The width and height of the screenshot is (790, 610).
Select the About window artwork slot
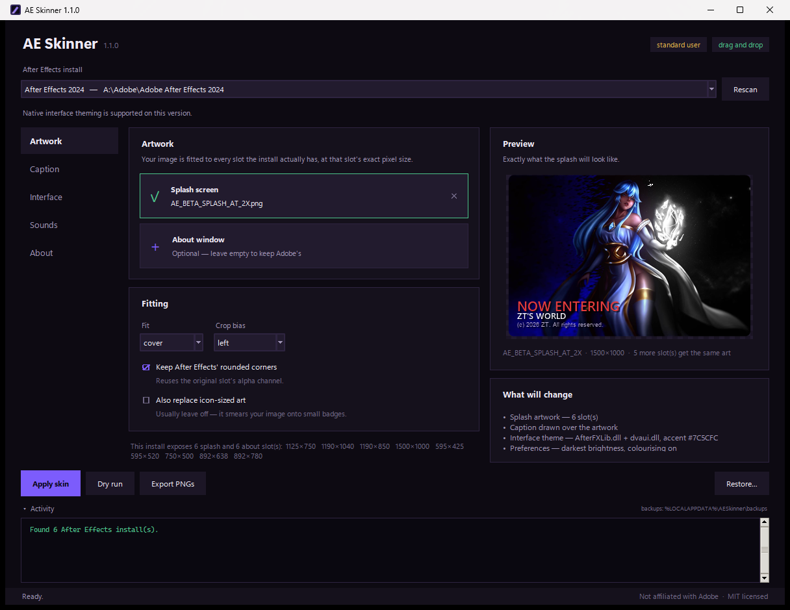304,246
